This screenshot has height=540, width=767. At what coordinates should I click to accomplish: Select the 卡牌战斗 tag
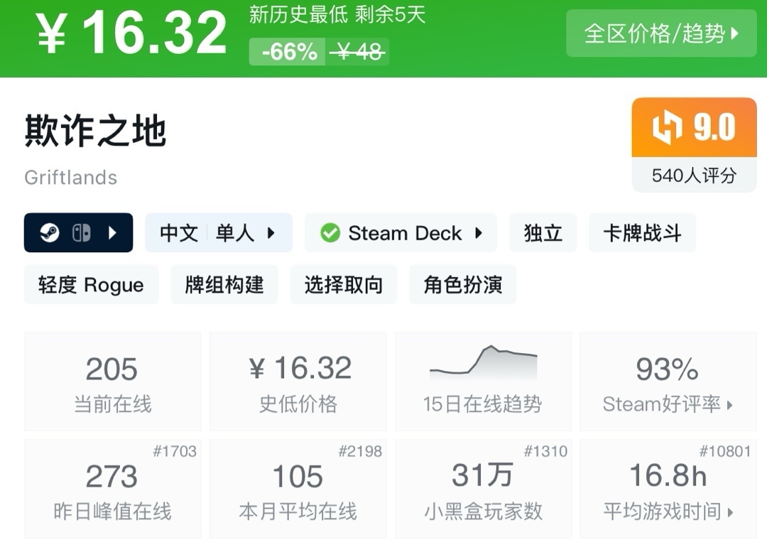tap(642, 233)
